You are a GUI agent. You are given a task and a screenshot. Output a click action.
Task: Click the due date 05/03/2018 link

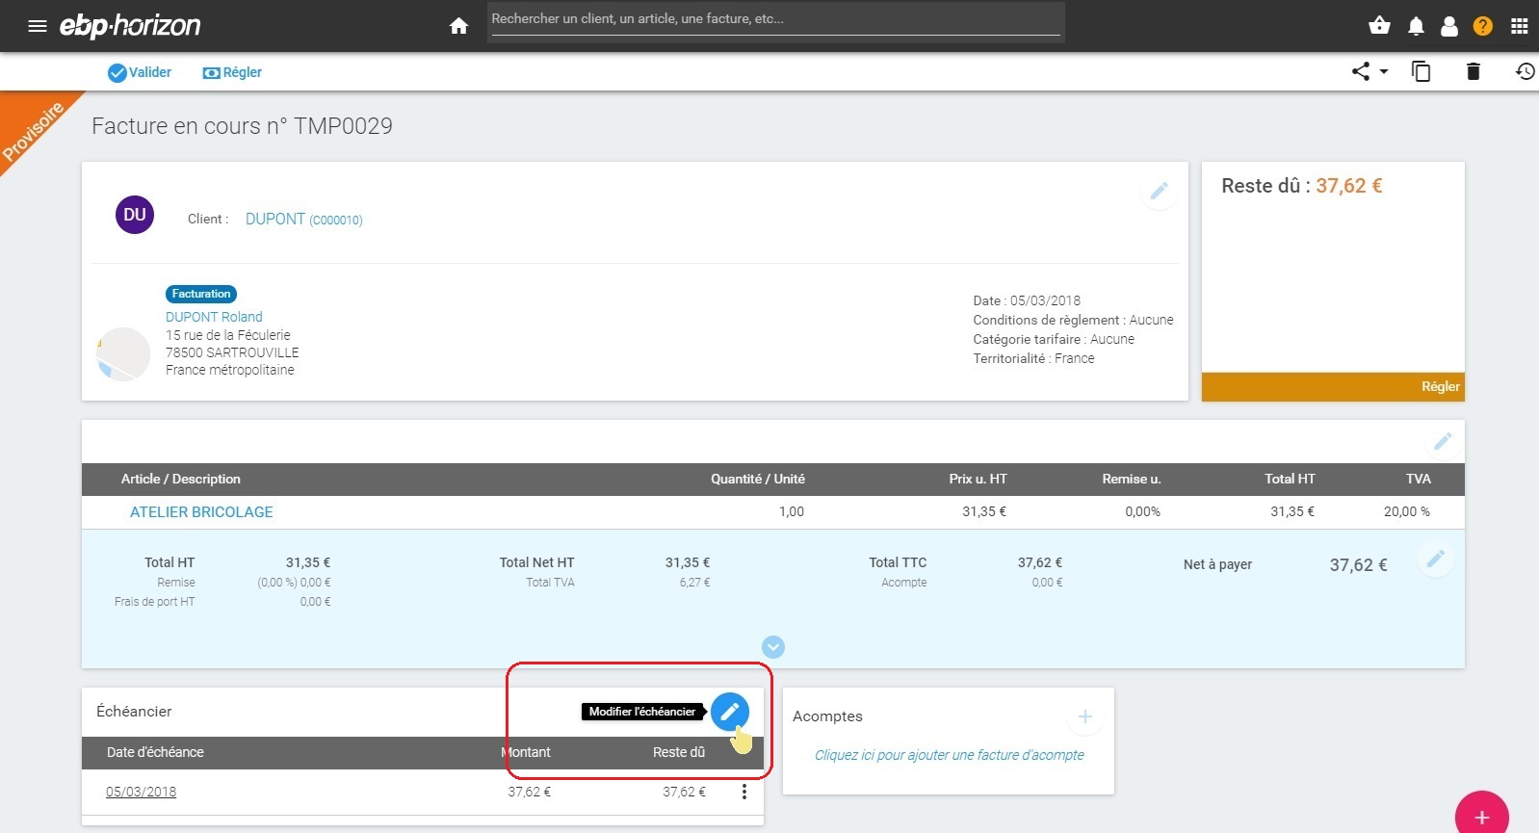point(141,792)
